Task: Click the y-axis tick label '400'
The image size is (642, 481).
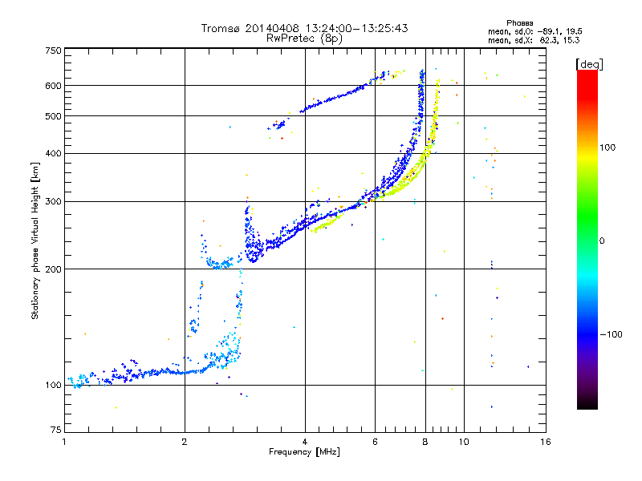Action: 53,154
